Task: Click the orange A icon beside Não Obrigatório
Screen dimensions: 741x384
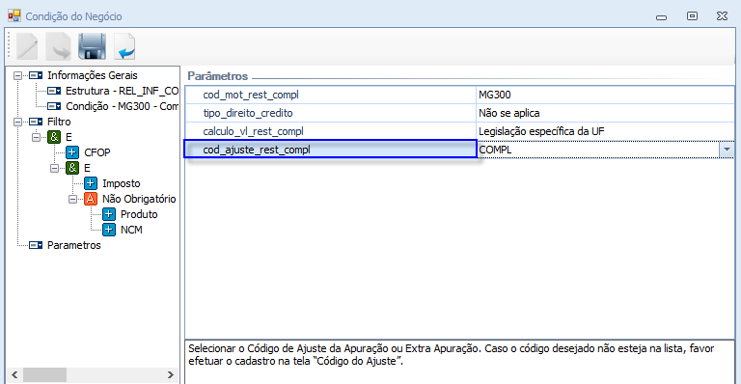Action: point(91,199)
